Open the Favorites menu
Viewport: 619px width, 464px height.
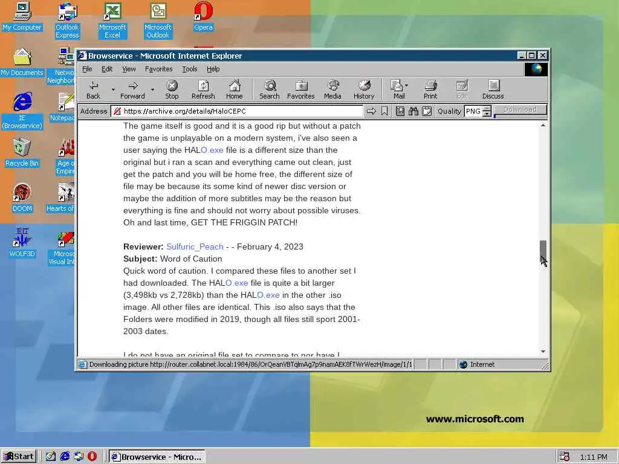tap(159, 69)
